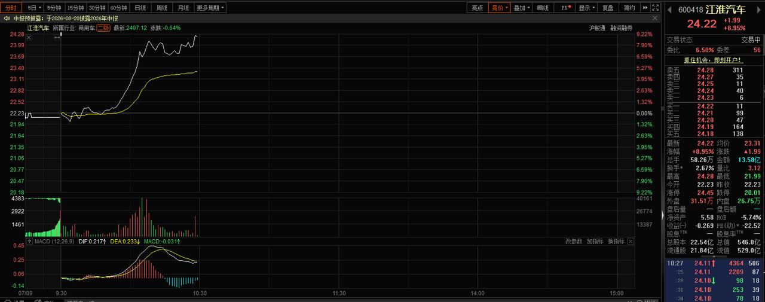Toggle the 亮点 highlights button
Image resolution: width=765 pixels, height=302 pixels.
477,8
